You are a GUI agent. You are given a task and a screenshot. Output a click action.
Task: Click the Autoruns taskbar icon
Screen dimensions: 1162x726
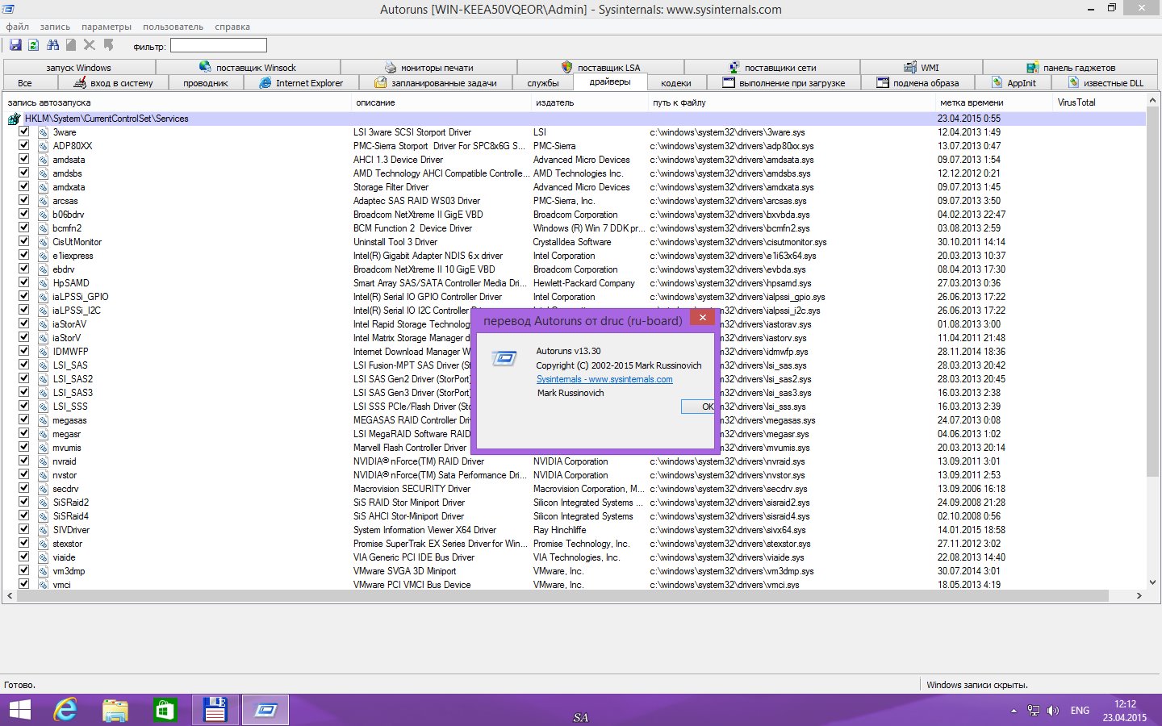click(265, 711)
